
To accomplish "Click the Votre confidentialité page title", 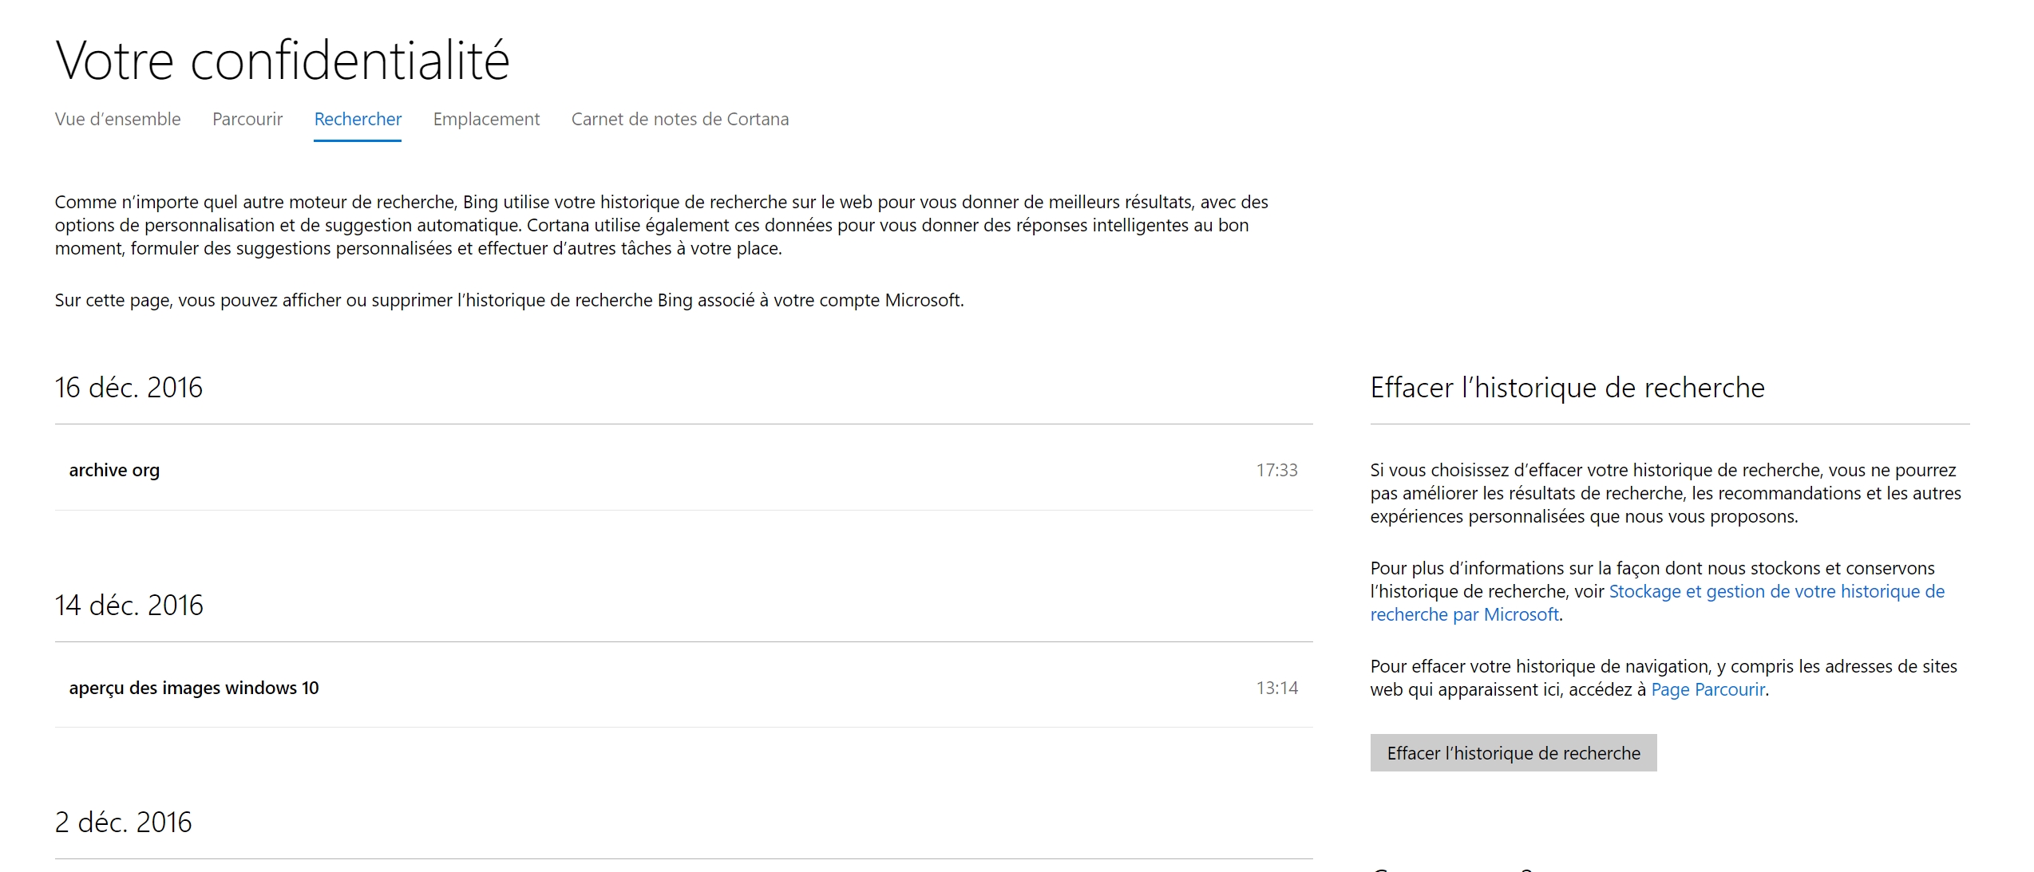I will [x=282, y=60].
